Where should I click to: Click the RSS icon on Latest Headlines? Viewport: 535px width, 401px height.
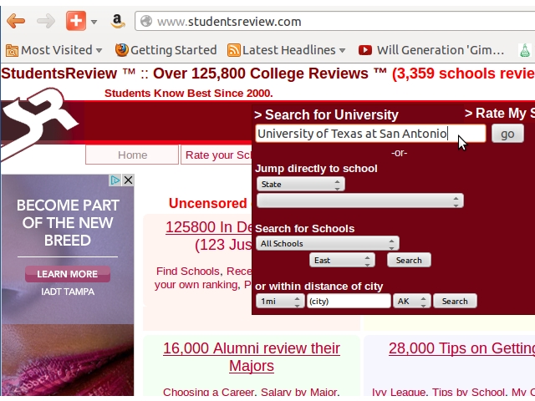coord(234,50)
